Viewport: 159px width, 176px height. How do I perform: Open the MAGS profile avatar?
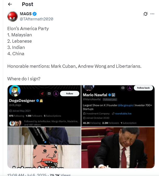click(x=13, y=16)
